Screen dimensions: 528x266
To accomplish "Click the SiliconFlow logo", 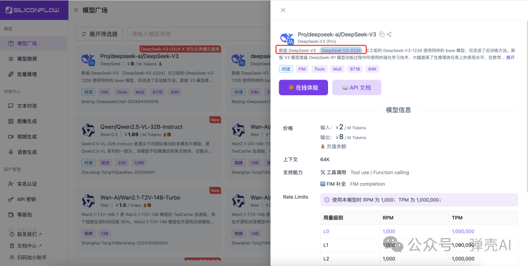I will (32, 10).
